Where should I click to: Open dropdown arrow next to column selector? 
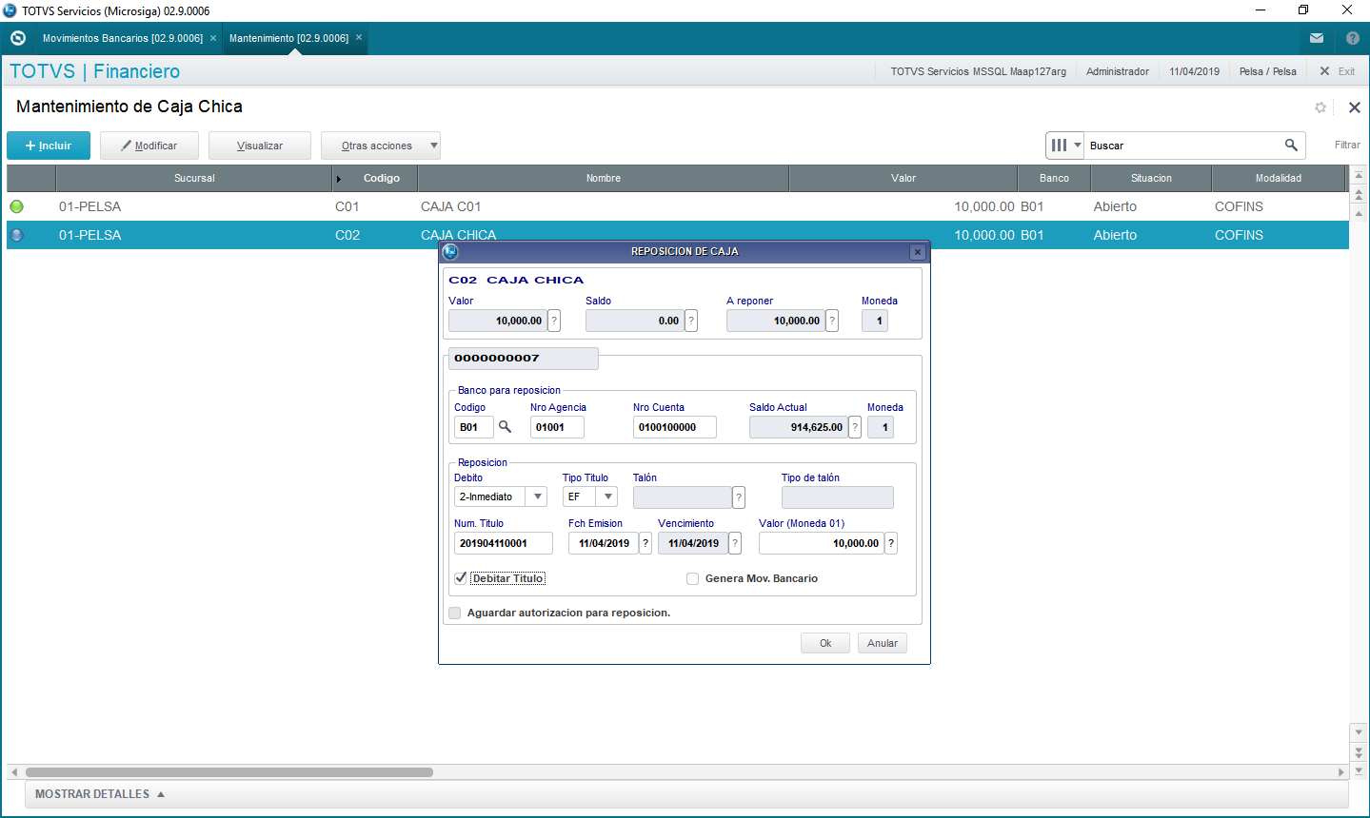click(1078, 146)
